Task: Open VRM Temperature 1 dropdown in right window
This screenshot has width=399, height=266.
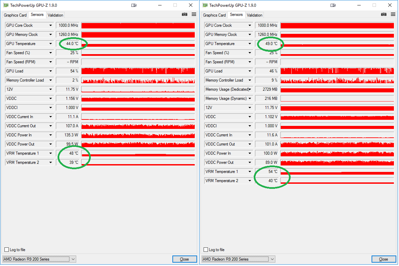Action: point(250,172)
